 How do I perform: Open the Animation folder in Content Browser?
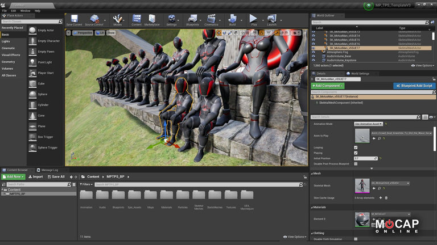(x=86, y=196)
